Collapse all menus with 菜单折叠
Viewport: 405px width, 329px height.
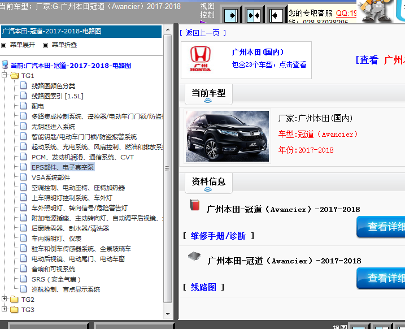[x=64, y=45]
